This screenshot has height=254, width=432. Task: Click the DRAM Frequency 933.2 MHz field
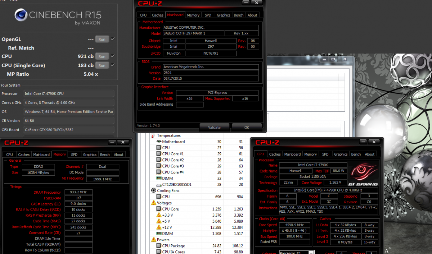coord(78,192)
